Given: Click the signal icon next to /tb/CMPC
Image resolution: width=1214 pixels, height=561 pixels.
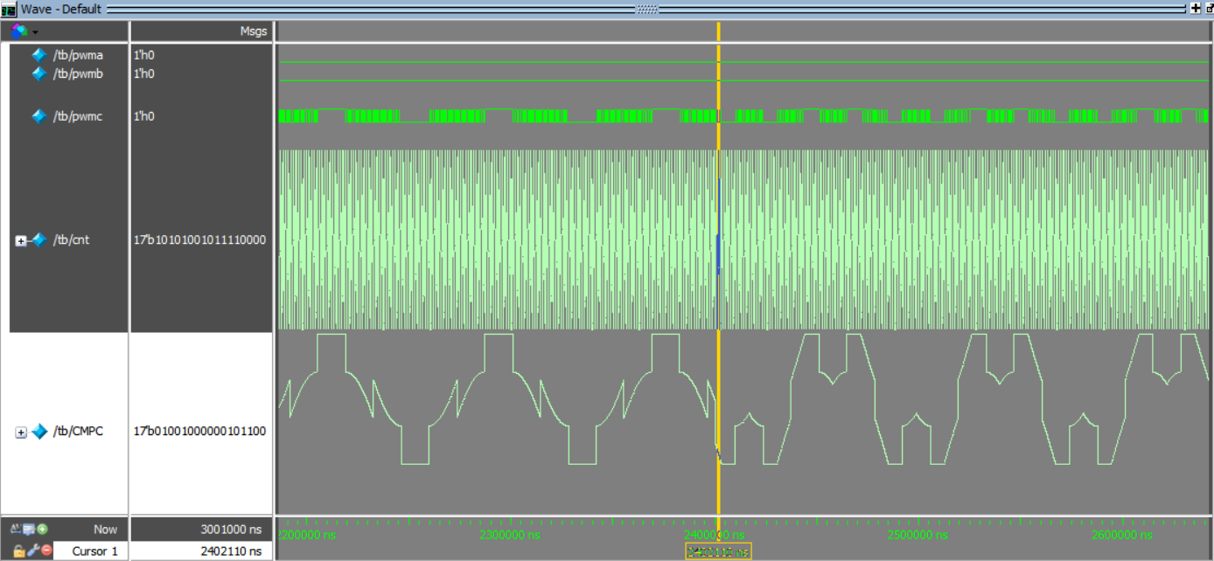Looking at the screenshot, I should pyautogui.click(x=38, y=431).
